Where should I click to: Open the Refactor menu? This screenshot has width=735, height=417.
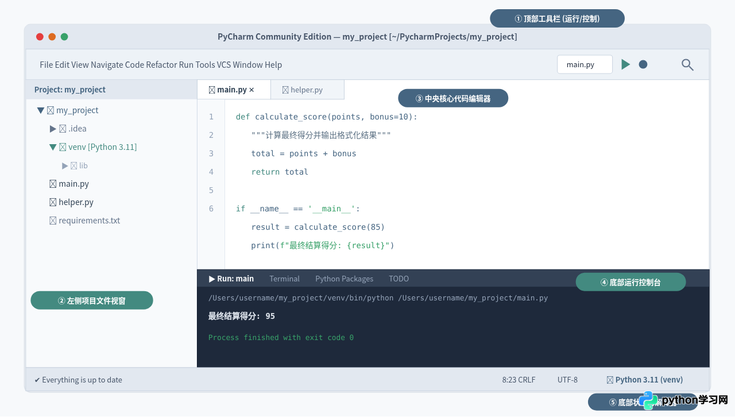[161, 64]
